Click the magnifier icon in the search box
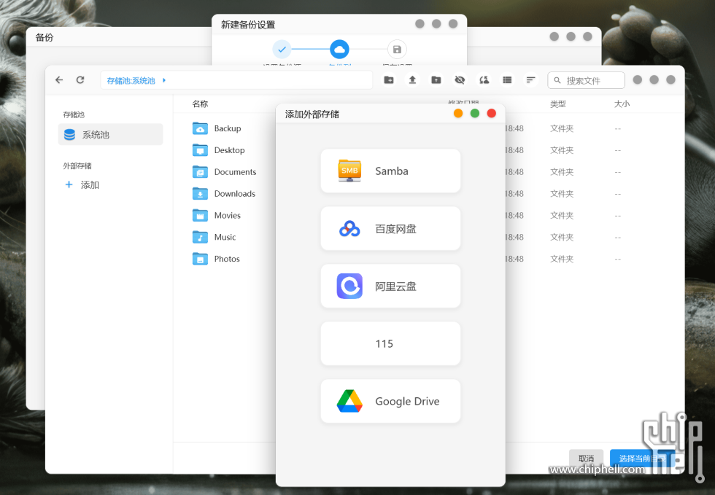Viewport: 715px width, 495px height. tap(557, 80)
